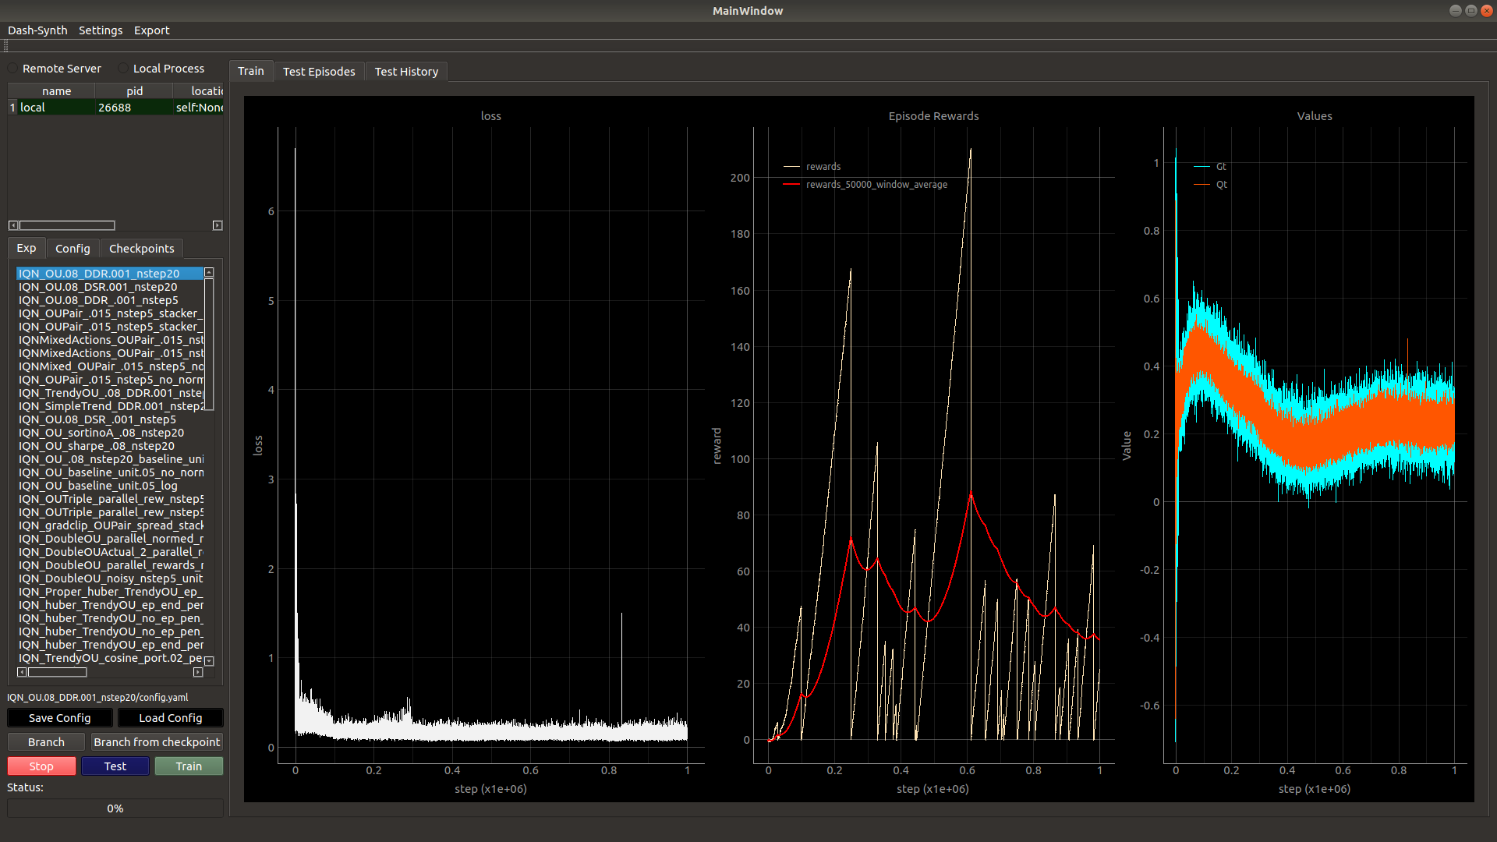Open the Settings menu
The height and width of the screenshot is (842, 1497).
point(101,30)
